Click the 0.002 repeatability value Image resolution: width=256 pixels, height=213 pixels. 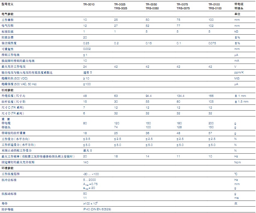87,49
